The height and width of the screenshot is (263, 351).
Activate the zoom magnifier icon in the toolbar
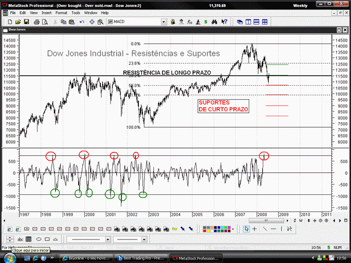(100, 22)
